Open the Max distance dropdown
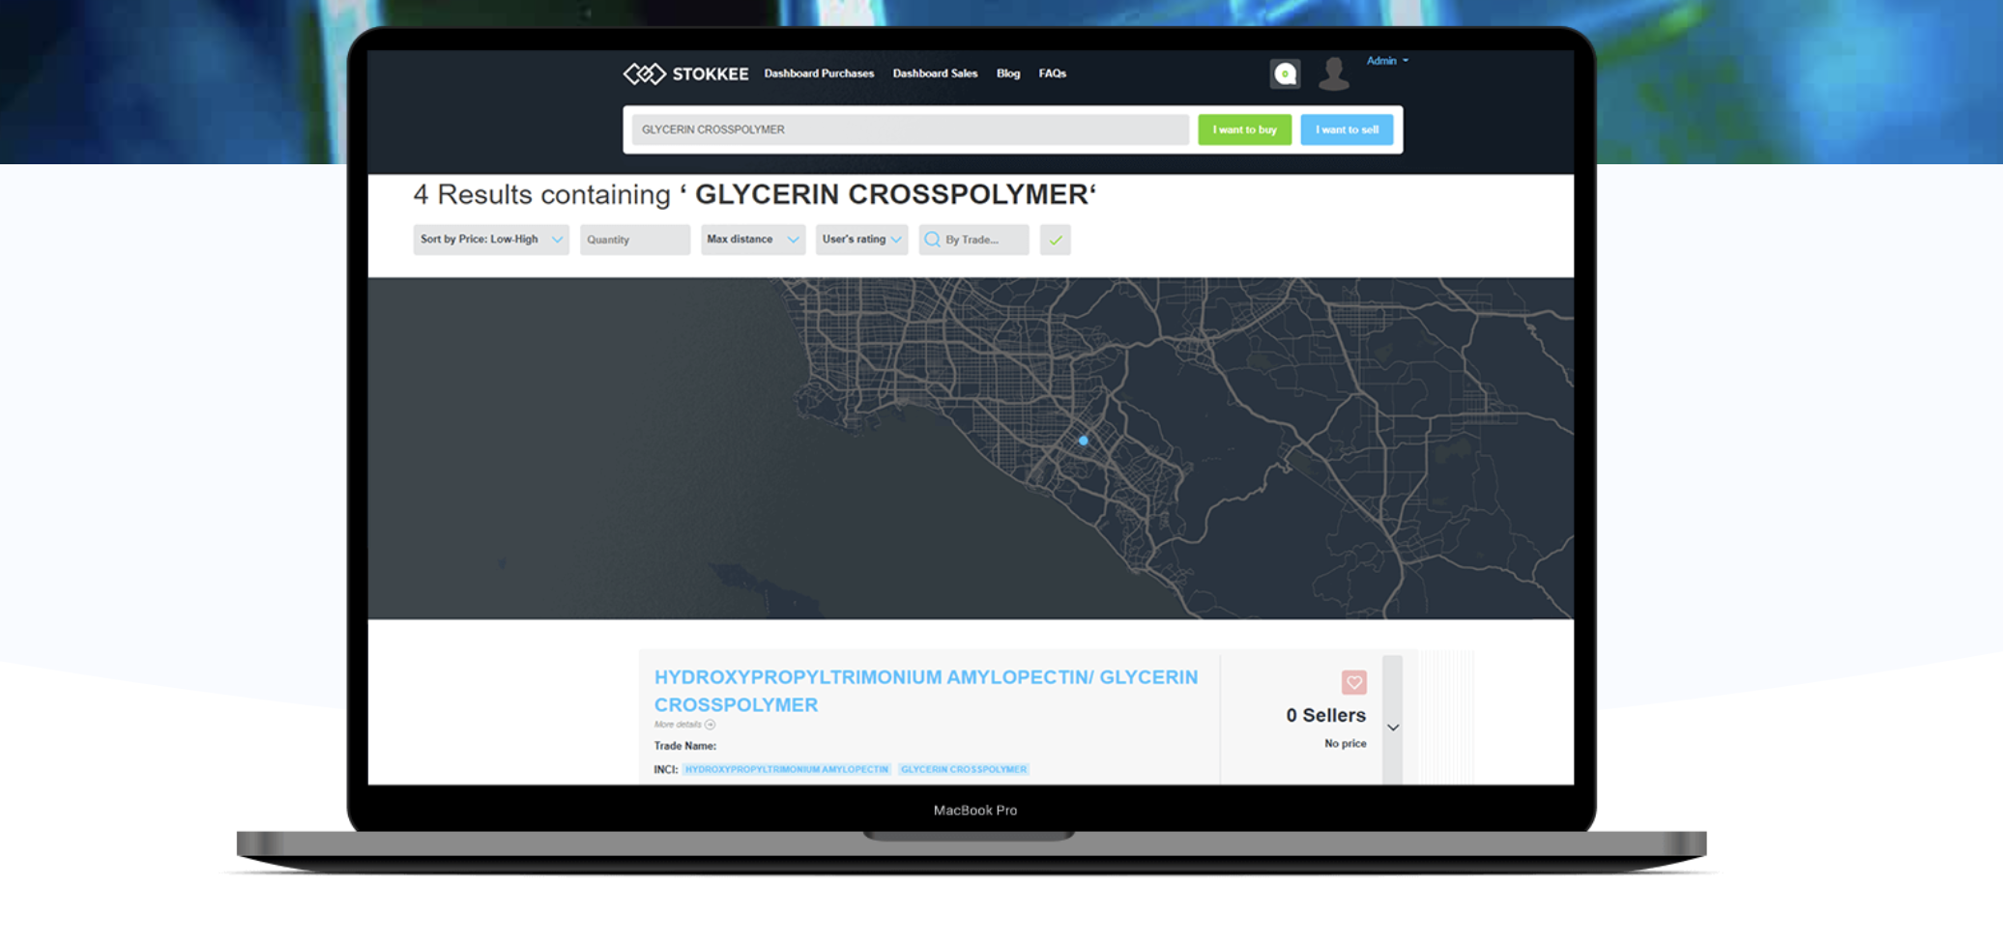Viewport: 2003px width, 943px height. (x=752, y=240)
